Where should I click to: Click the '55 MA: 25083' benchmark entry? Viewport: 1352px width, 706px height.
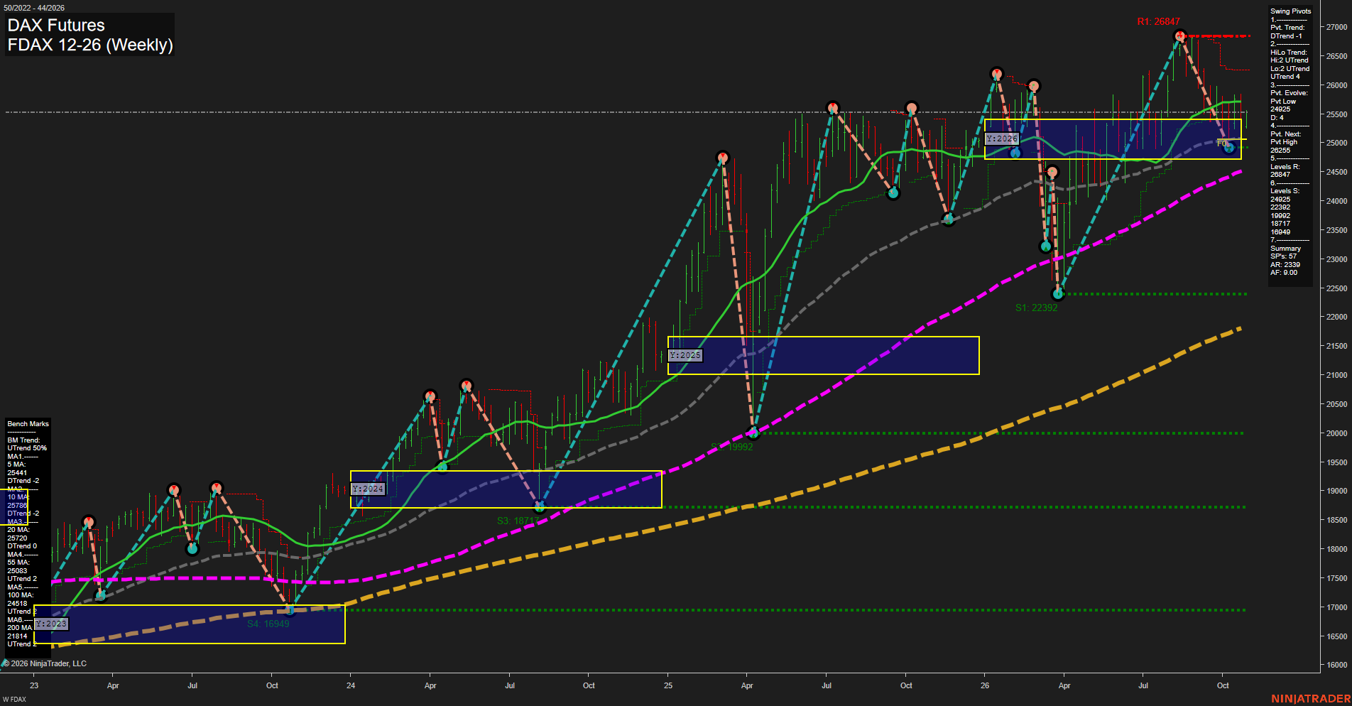tap(18, 567)
